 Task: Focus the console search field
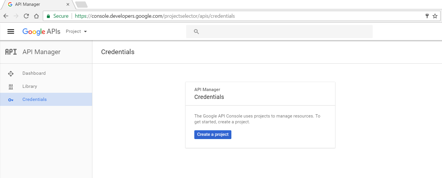click(x=279, y=31)
